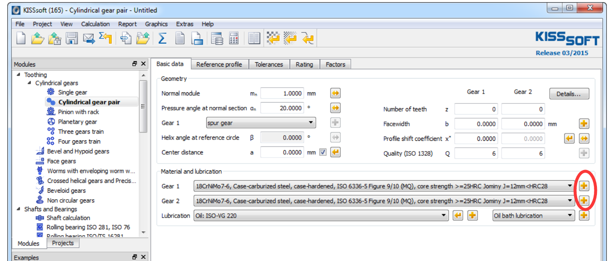Create report using document icon
Viewport: 615px width, 261px height.
180,39
